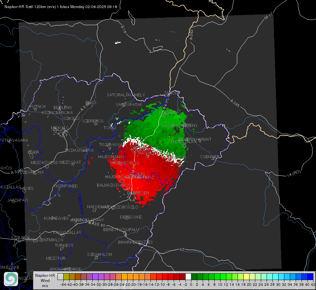Click the A-265 road label

pos(235,103)
